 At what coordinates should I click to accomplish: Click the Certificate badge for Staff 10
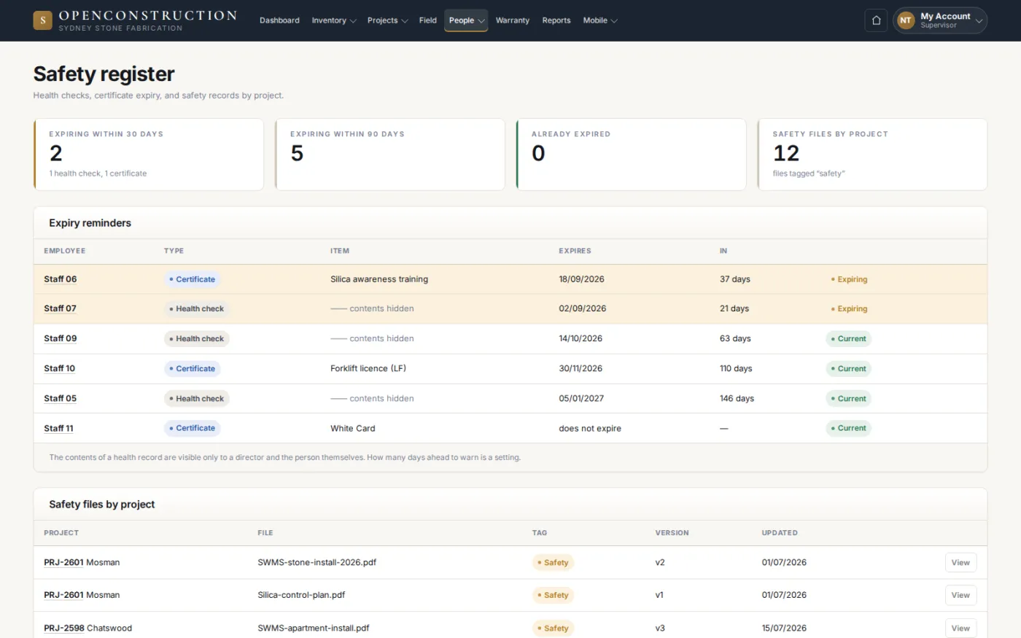pos(193,368)
